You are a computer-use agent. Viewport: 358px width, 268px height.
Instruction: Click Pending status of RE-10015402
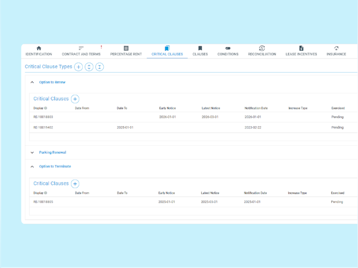pos(338,127)
